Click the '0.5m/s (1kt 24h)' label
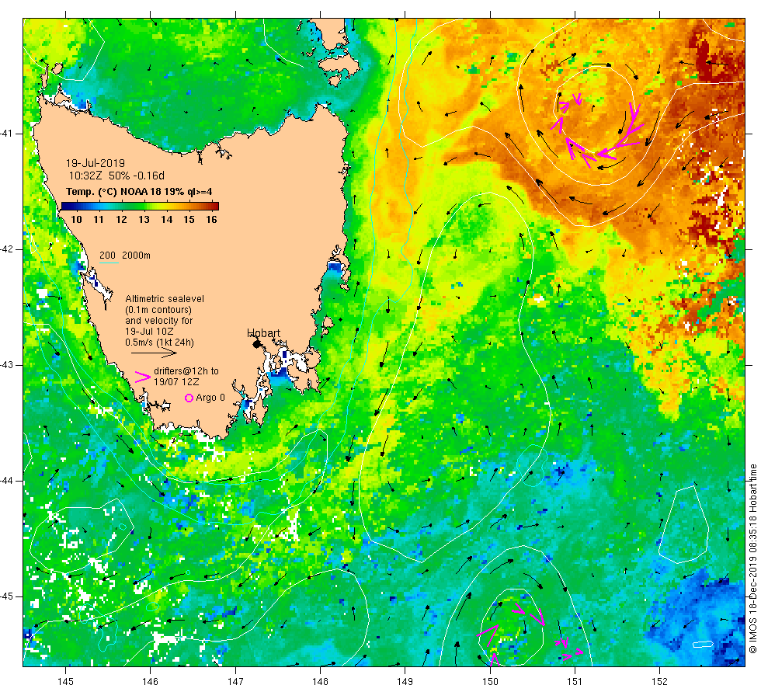This screenshot has width=761, height=699. pyautogui.click(x=159, y=343)
